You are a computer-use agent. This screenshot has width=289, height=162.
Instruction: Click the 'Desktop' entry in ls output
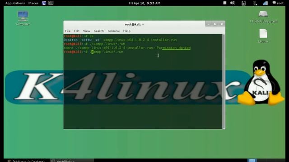click(70, 40)
